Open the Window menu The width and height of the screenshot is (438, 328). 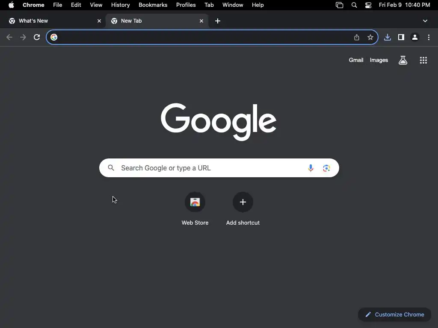tap(233, 5)
